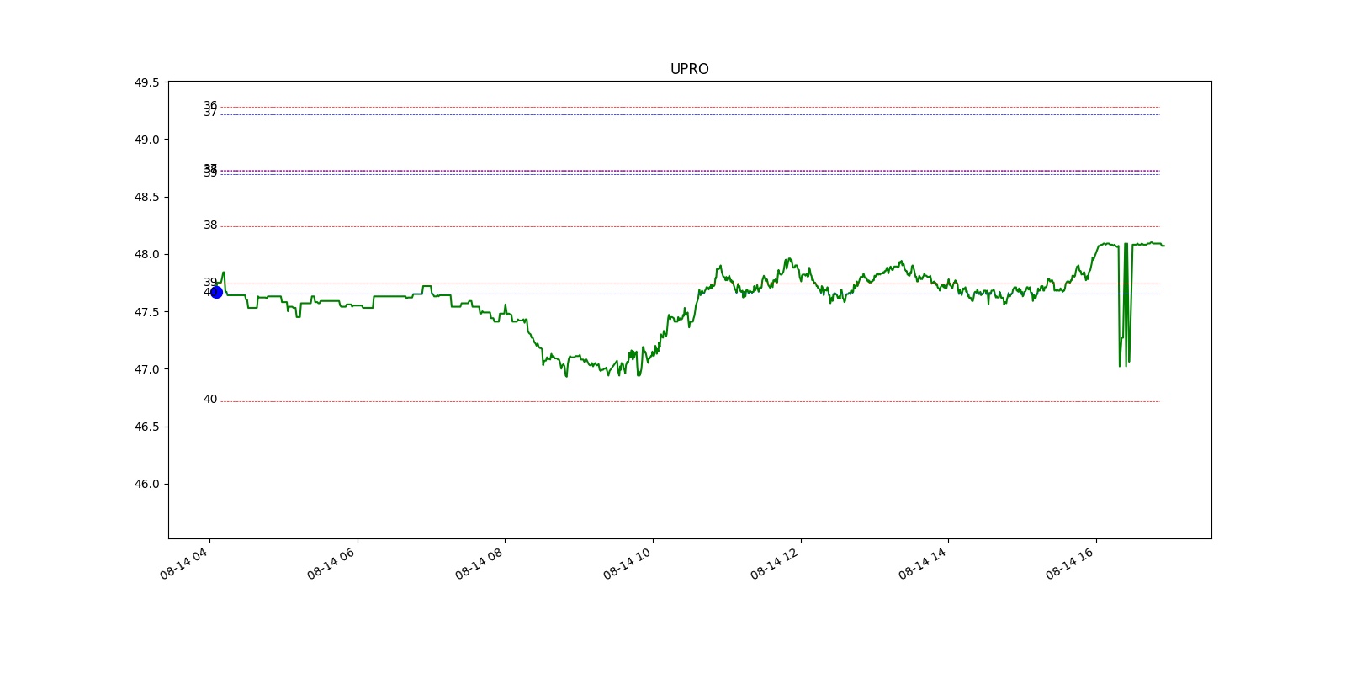Click the 08-14 12 x-axis label
Image resolution: width=1346 pixels, height=673 pixels.
pos(775,564)
